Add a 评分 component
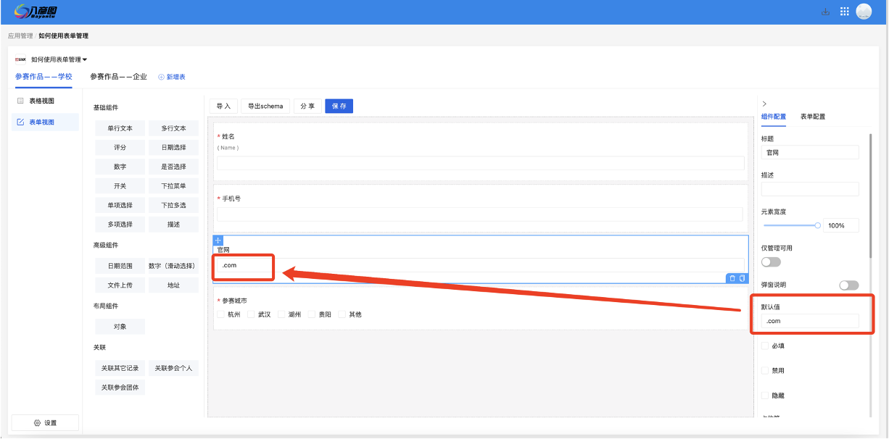 coord(120,147)
